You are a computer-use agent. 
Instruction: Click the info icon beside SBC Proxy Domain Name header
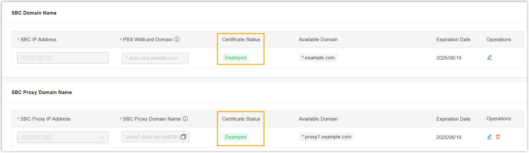click(x=185, y=119)
